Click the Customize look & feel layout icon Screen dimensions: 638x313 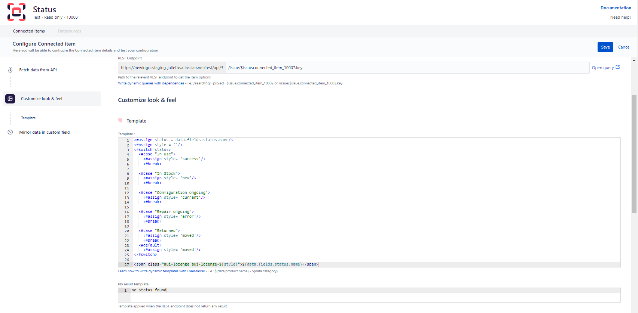(10, 99)
